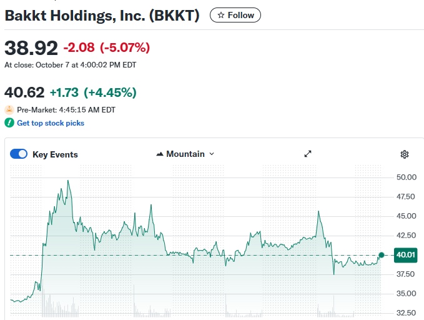Follow Bakkt Holdings stock

point(235,16)
